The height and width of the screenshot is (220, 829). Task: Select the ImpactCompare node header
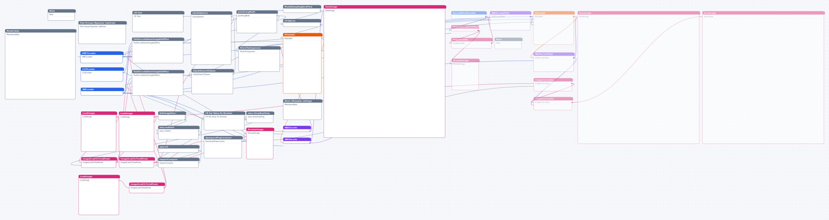179,159
